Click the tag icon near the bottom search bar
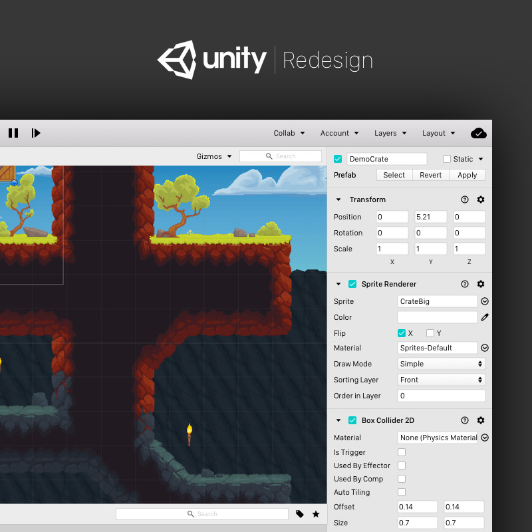 [299, 514]
